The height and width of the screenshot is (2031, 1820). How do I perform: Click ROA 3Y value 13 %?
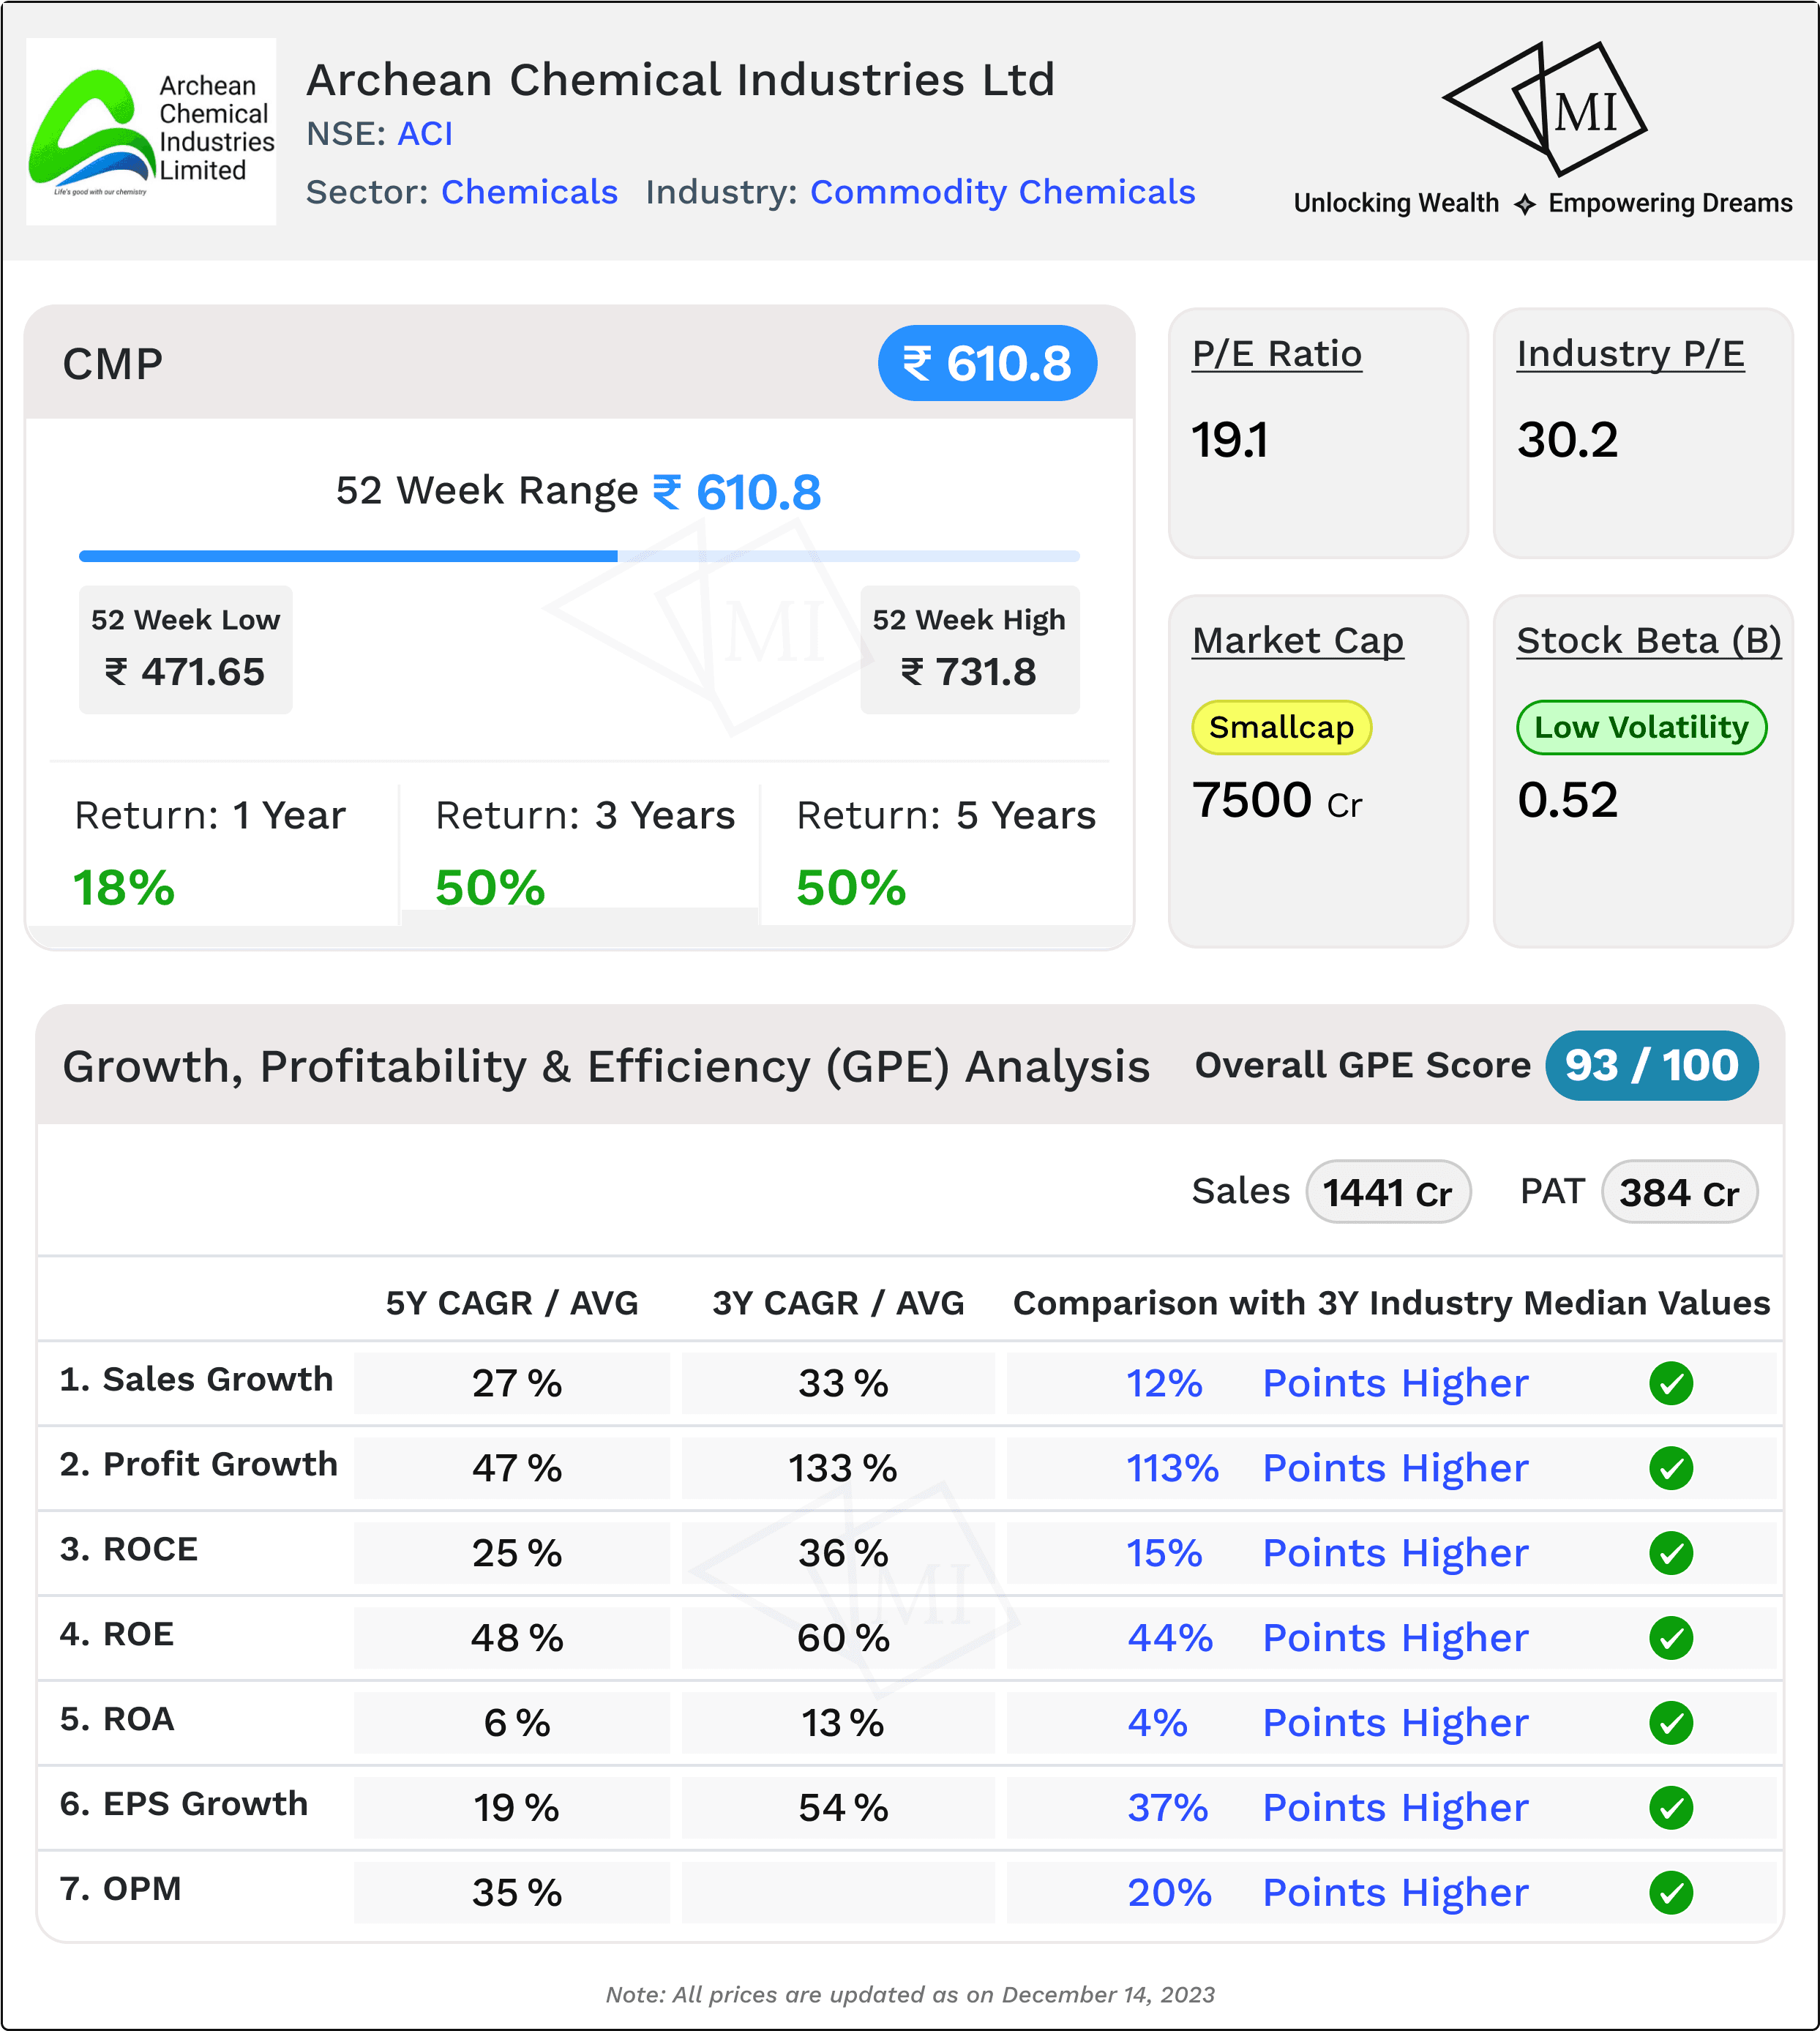[x=842, y=1724]
